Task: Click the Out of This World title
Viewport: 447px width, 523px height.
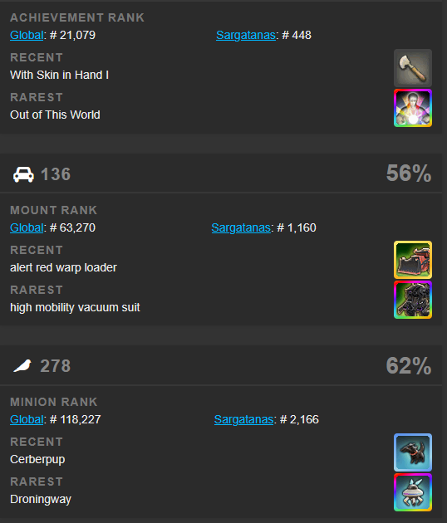Action: (x=55, y=115)
